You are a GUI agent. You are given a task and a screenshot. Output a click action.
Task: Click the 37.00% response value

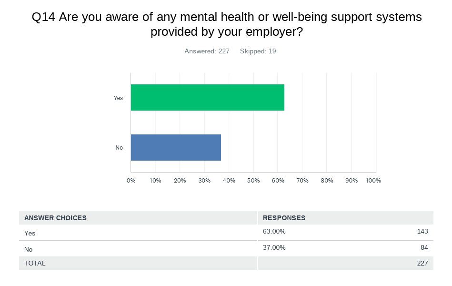(274, 247)
